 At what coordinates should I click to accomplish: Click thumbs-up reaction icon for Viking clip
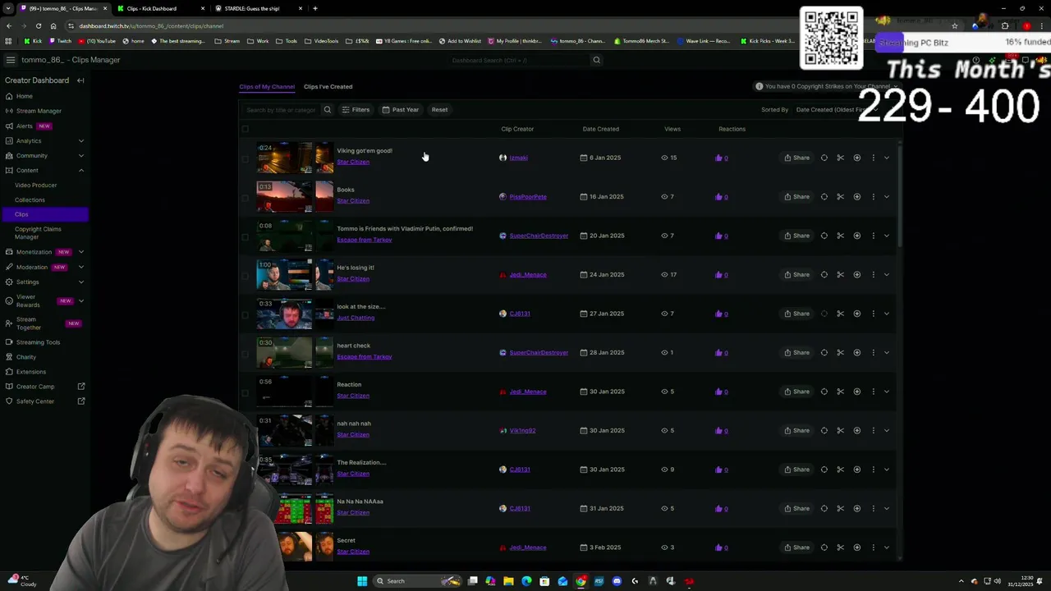pyautogui.click(x=718, y=158)
